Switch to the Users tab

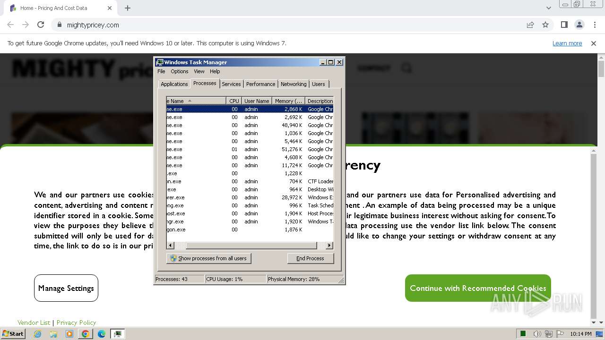[x=319, y=84]
